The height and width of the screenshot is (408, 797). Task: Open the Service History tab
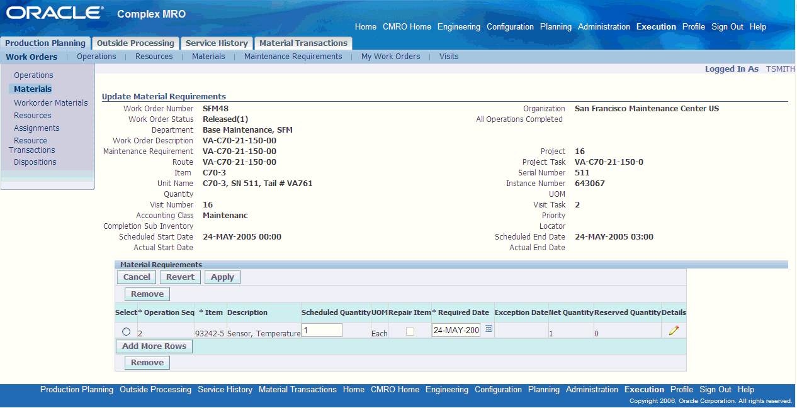[217, 43]
